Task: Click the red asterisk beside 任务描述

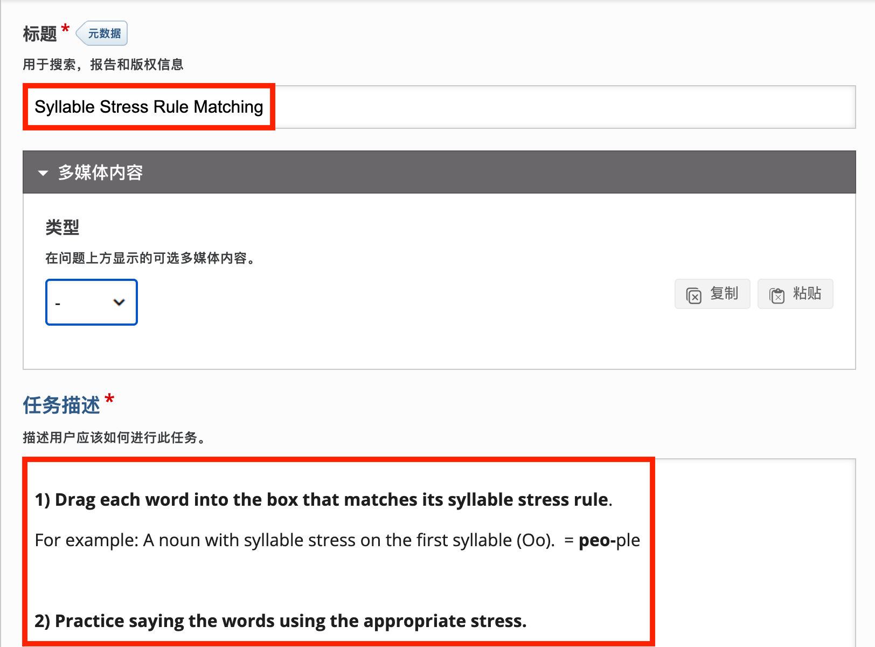Action: (110, 399)
